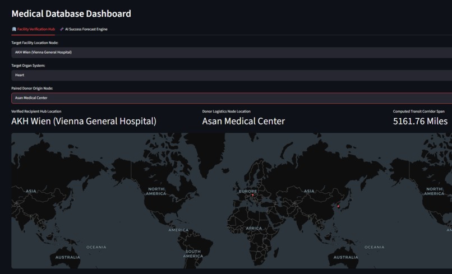
Task: Click the Verified Recipient Hub Location label
Action: [36, 112]
